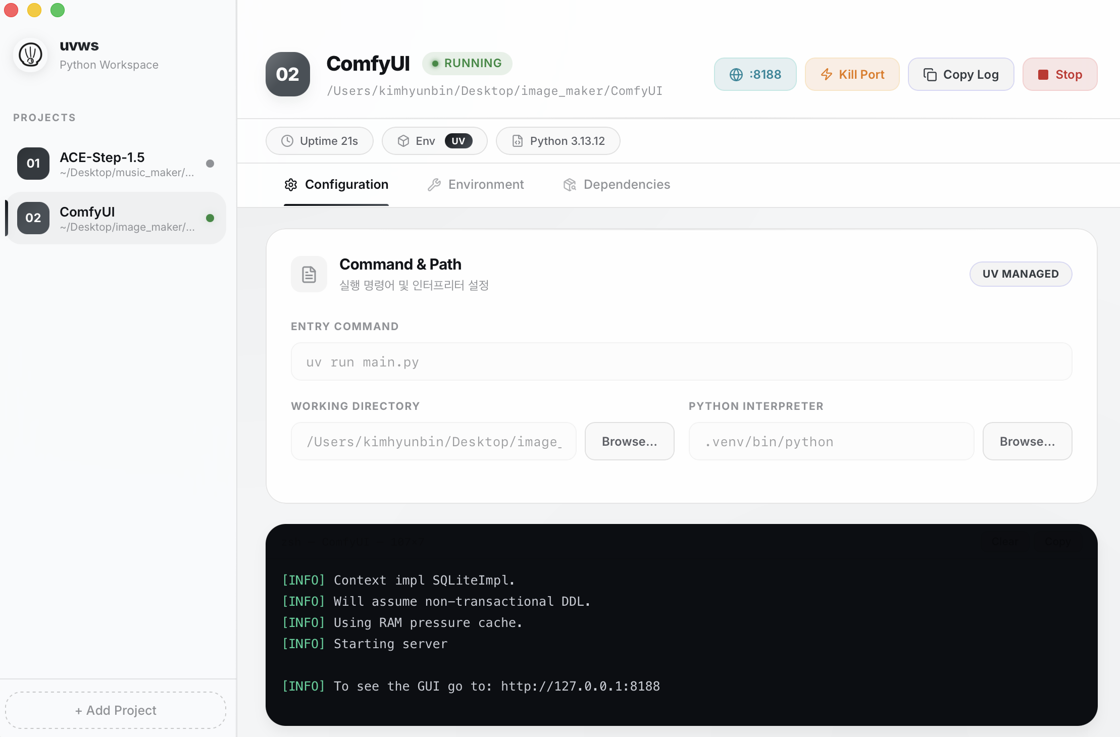Click the cube icon beside Env

403,141
